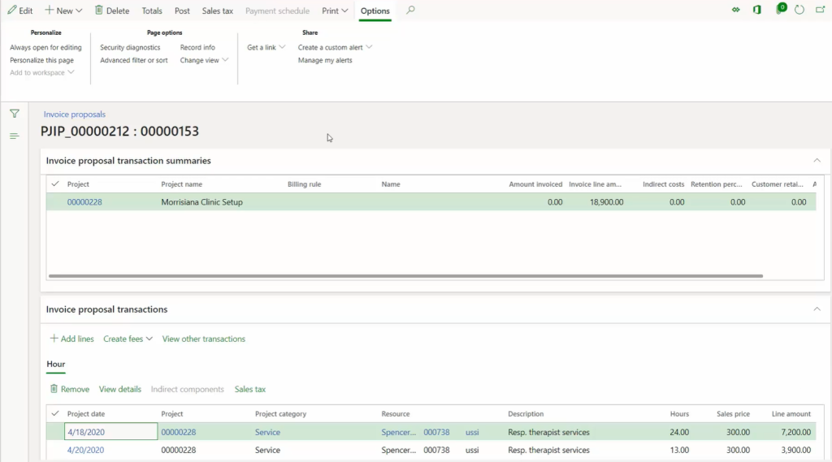Click the refresh page icon
This screenshot has height=462, width=832.
799,11
